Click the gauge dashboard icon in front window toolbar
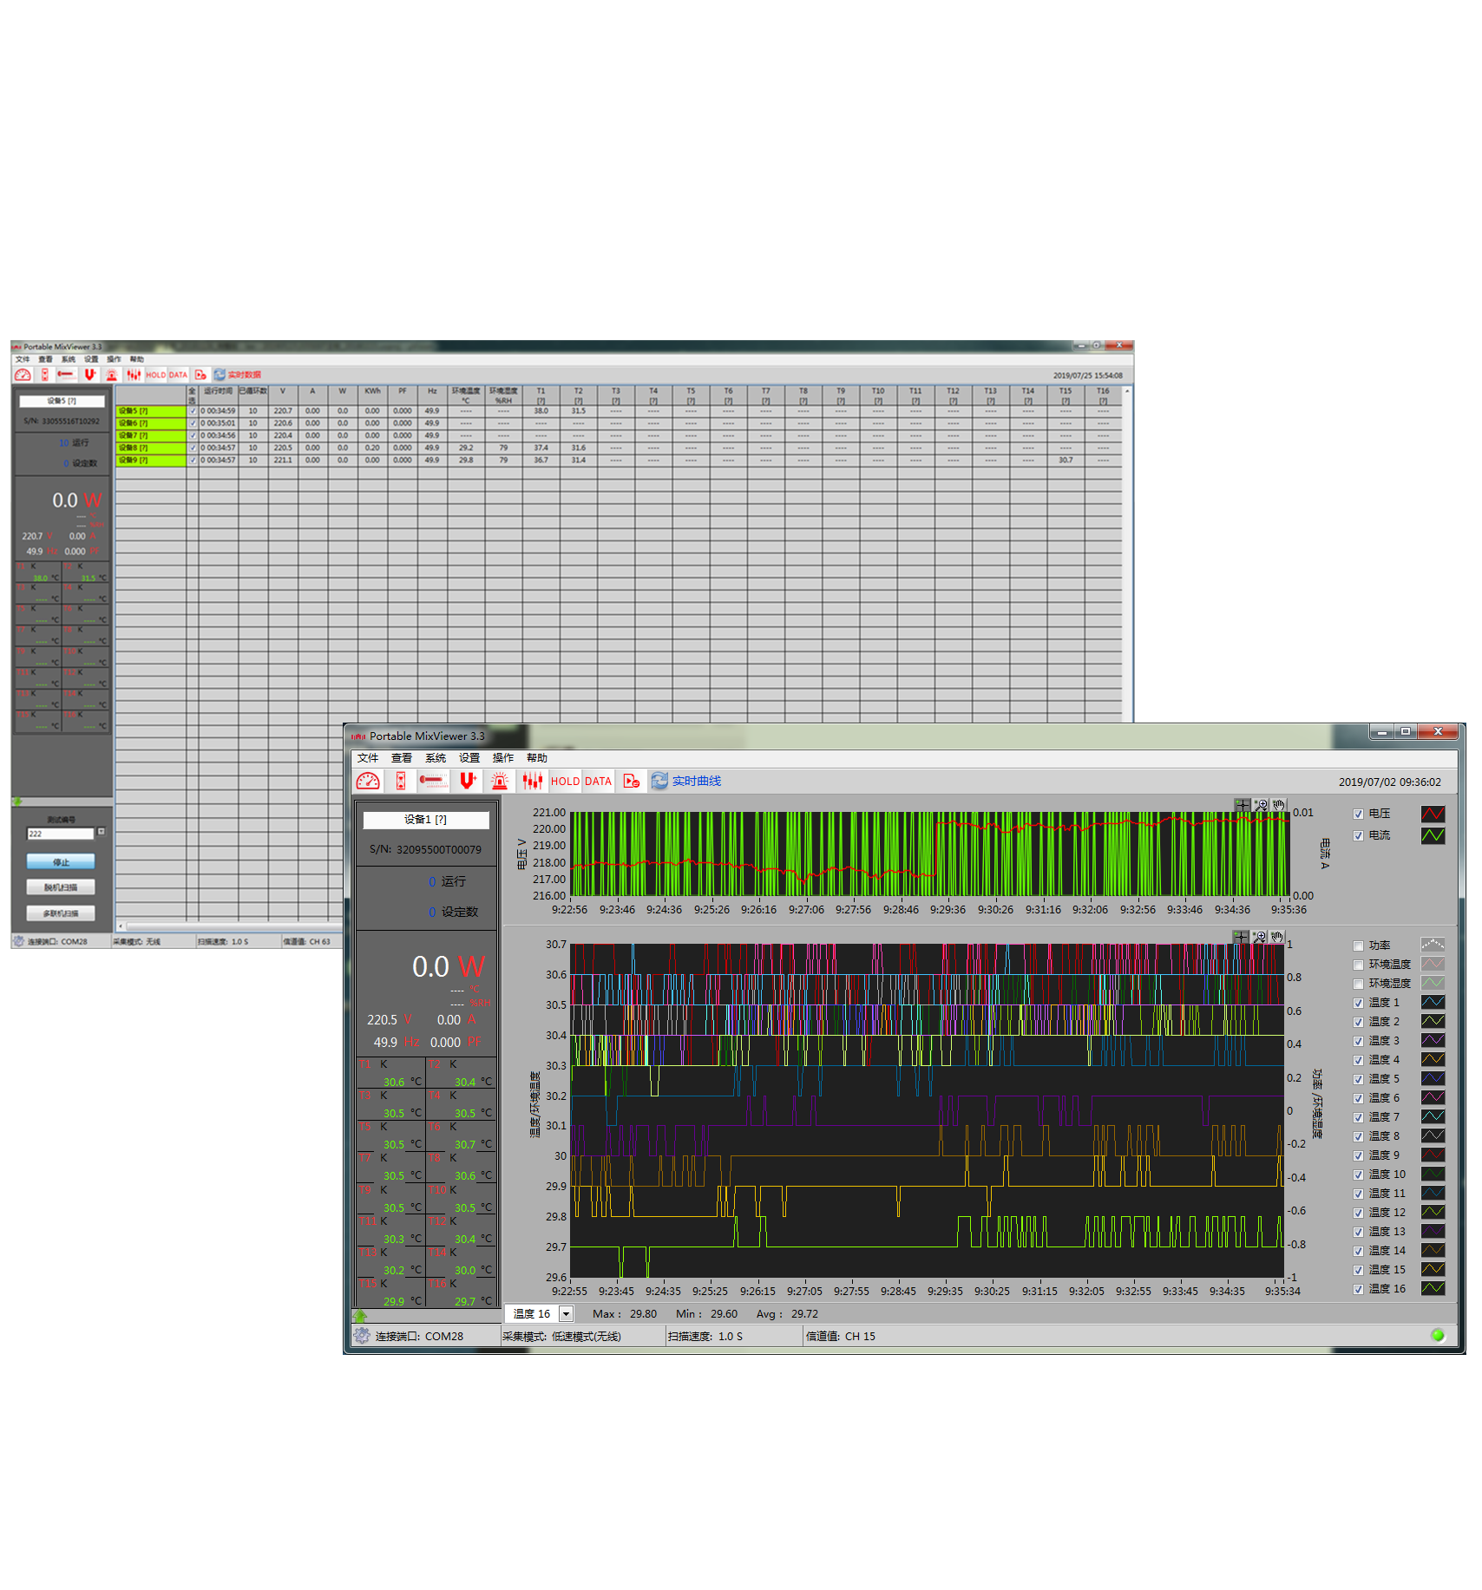The height and width of the screenshot is (1590, 1482). click(x=368, y=782)
